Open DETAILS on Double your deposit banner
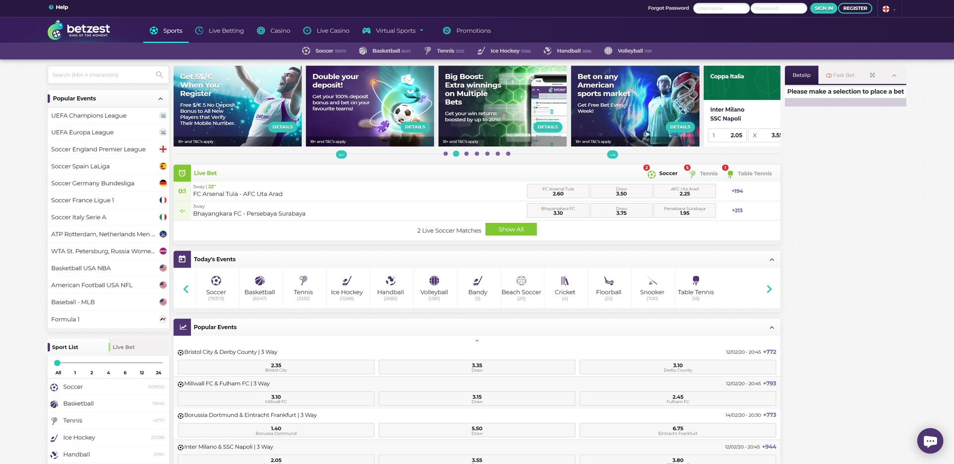The height and width of the screenshot is (464, 954). [x=415, y=127]
